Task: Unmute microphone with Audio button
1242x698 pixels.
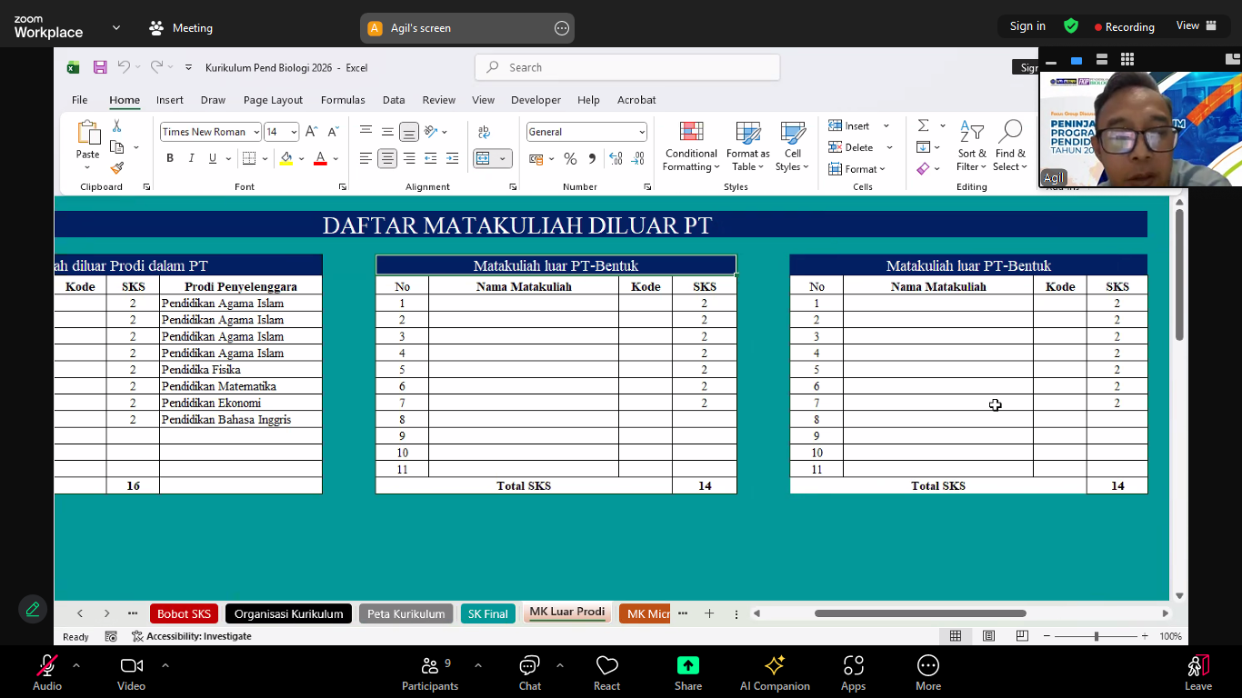Action: coord(47,673)
